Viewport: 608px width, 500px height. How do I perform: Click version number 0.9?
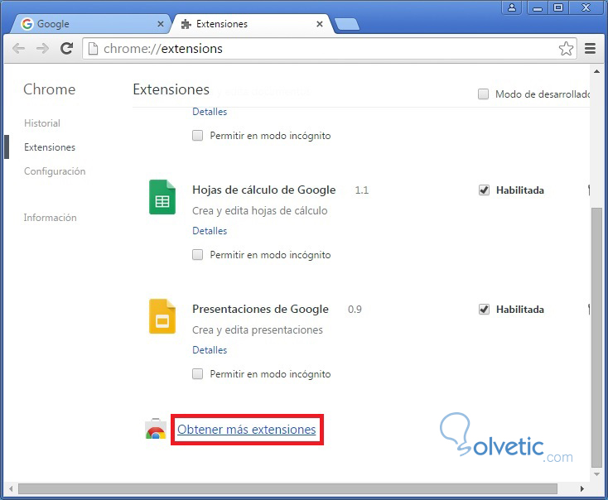[355, 310]
